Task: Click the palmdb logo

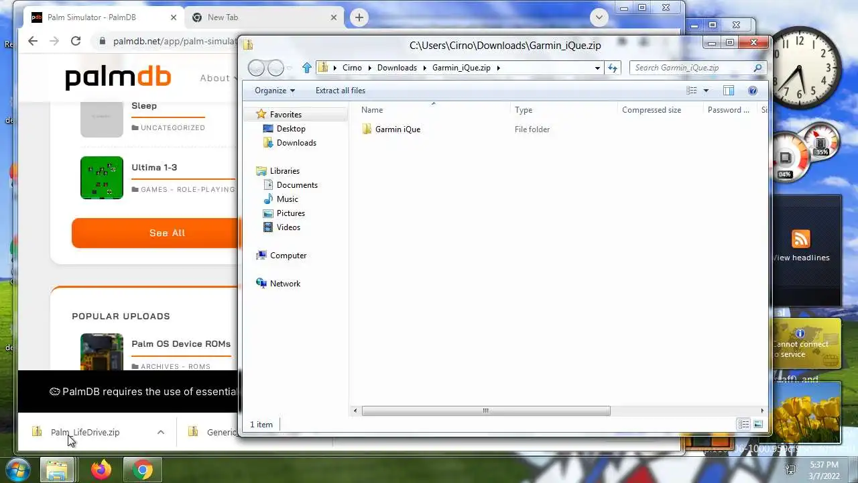Action: [x=118, y=78]
